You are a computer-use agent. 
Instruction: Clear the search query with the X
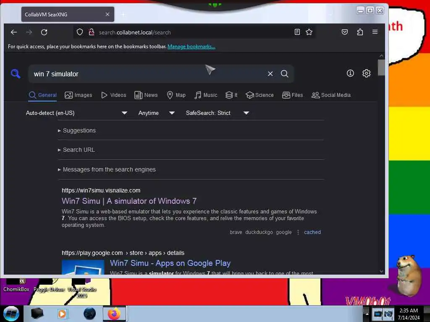tap(270, 74)
